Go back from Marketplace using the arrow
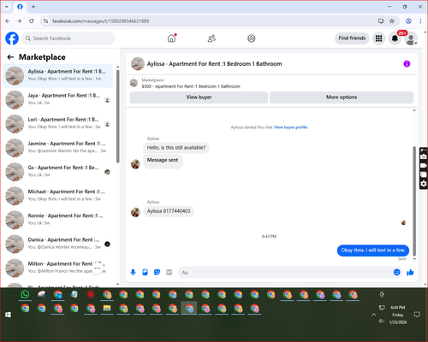 pos(10,57)
